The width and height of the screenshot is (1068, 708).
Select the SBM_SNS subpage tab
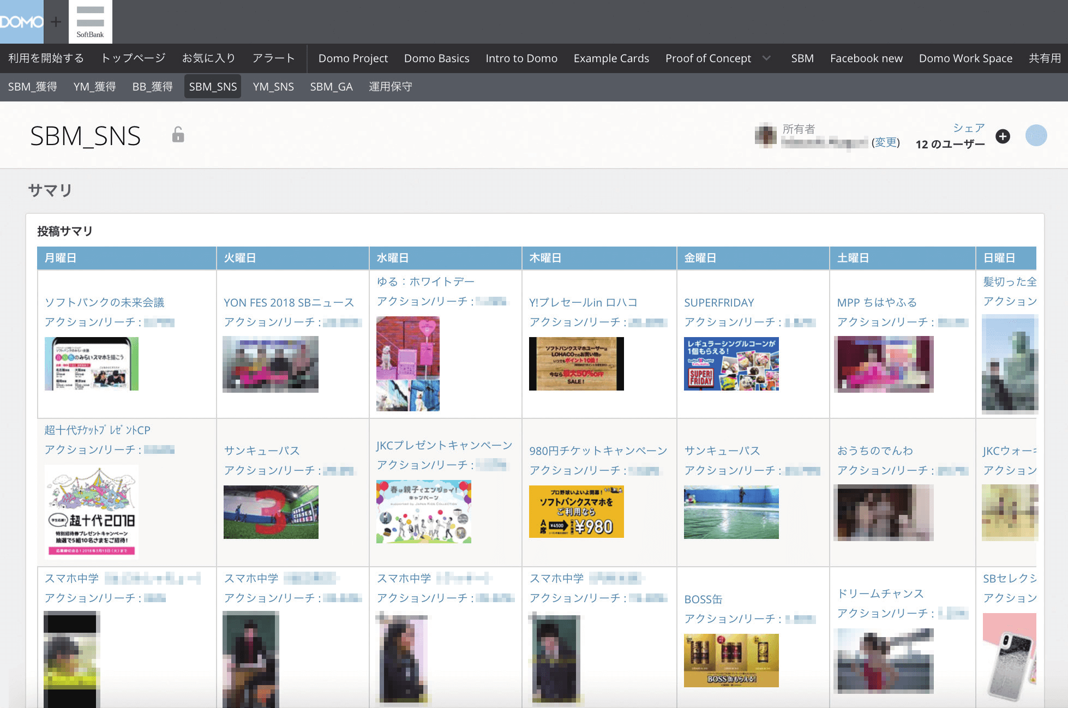[213, 87]
